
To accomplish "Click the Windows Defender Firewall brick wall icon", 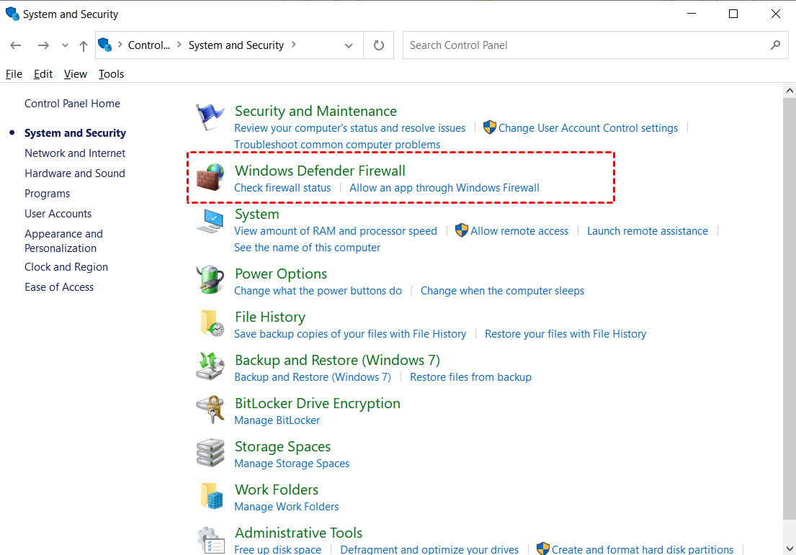I will [210, 177].
